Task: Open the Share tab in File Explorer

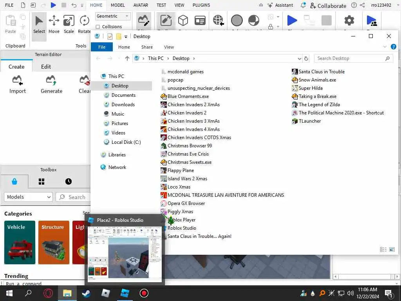Action: [x=147, y=47]
